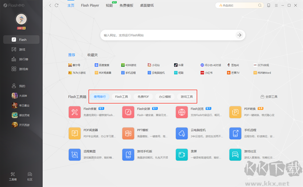Open the PDF转换 converter icon
This screenshot has height=187, width=303.
coord(235,112)
